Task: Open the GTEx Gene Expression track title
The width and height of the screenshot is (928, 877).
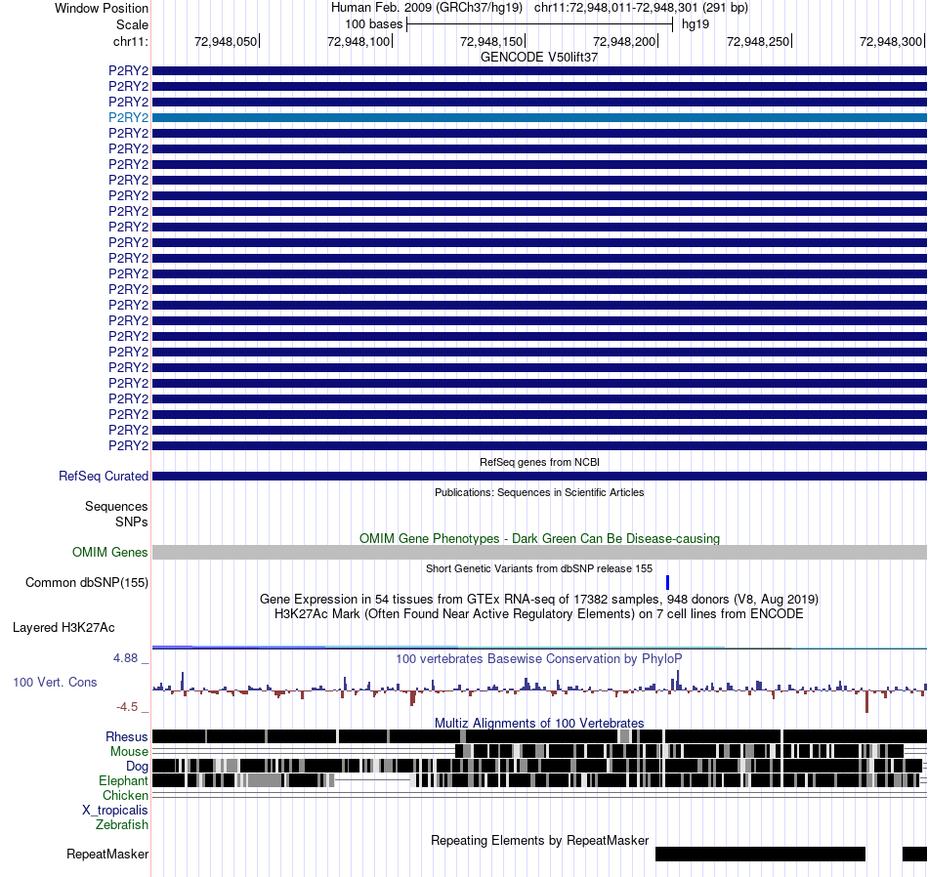Action: coord(539,599)
